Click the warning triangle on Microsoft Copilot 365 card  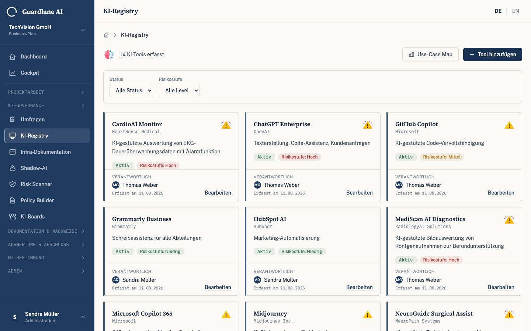pos(226,314)
